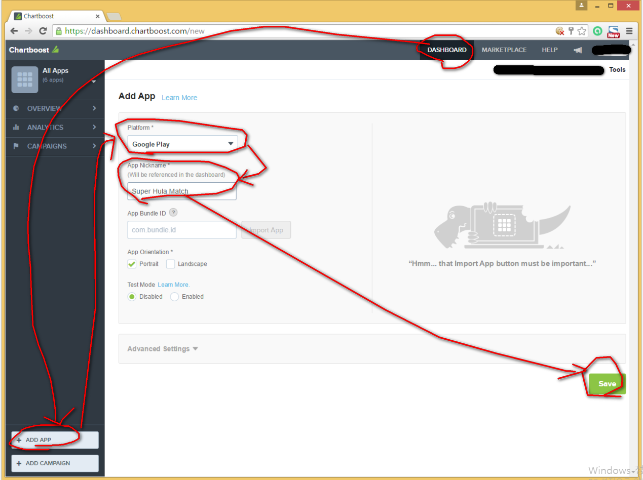Open the Dashboard tab

[447, 50]
